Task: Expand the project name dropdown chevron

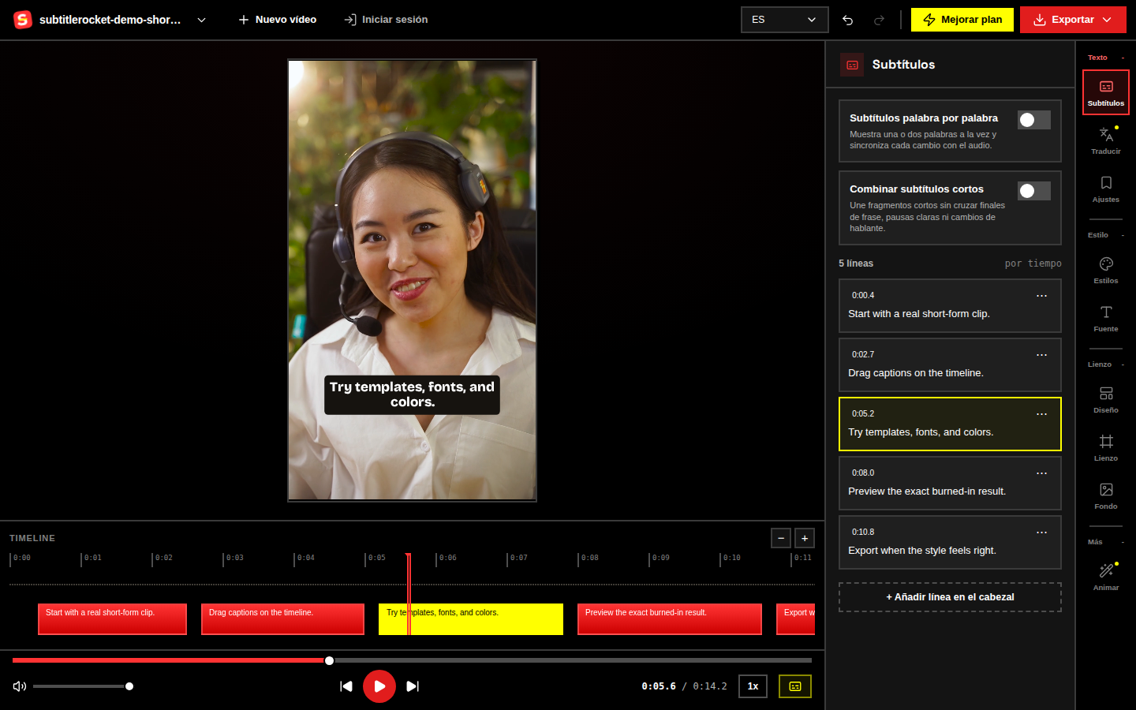Action: coord(201,20)
